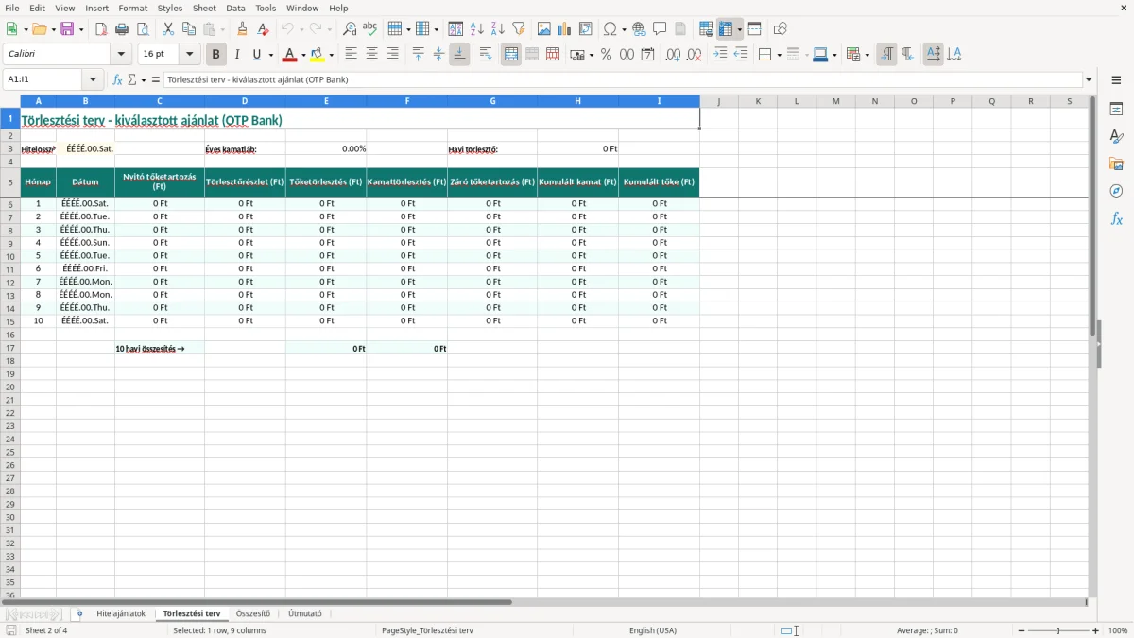Toggle Wrap Text

(x=486, y=55)
